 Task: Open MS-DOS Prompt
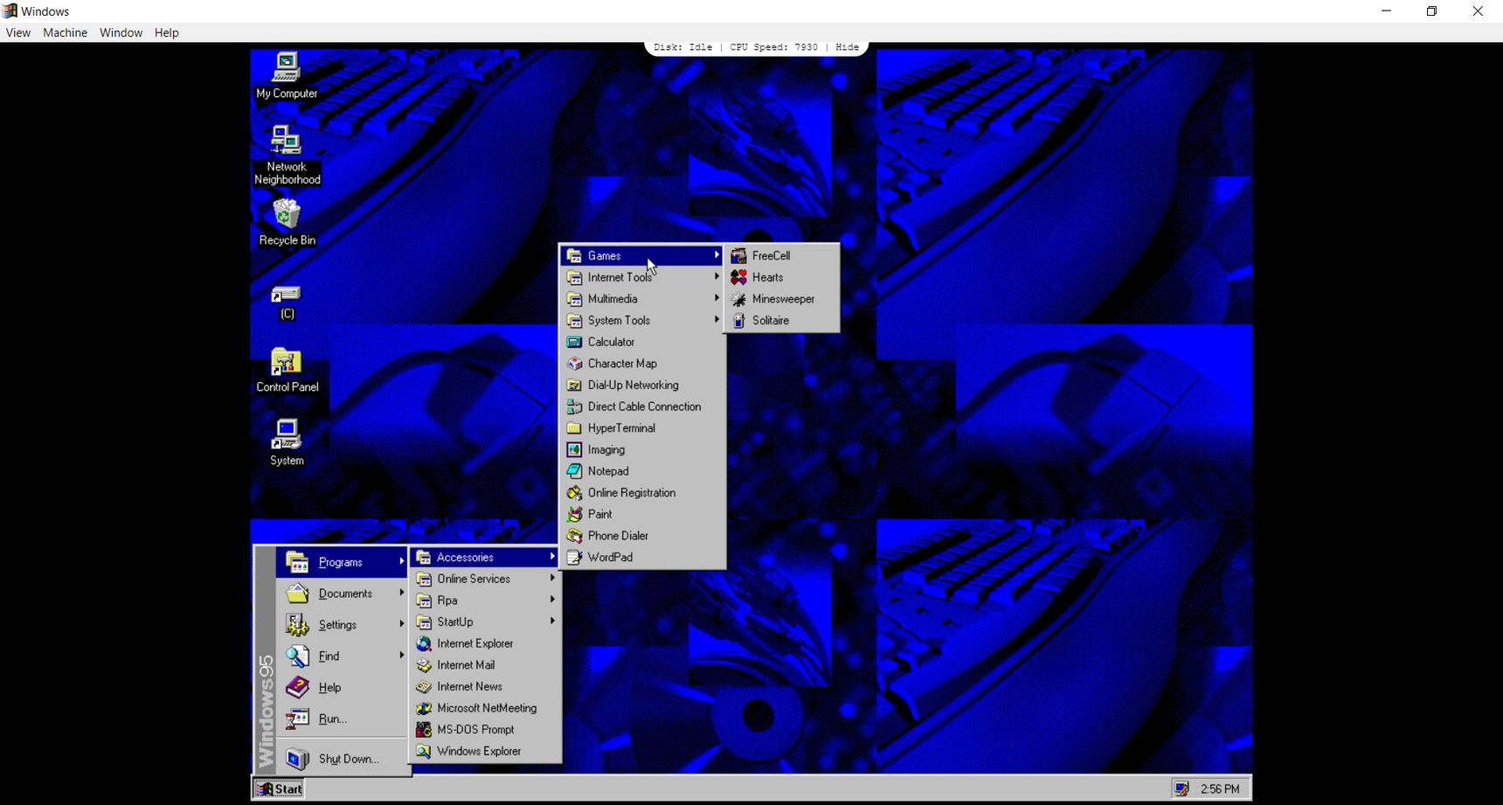pos(485,730)
